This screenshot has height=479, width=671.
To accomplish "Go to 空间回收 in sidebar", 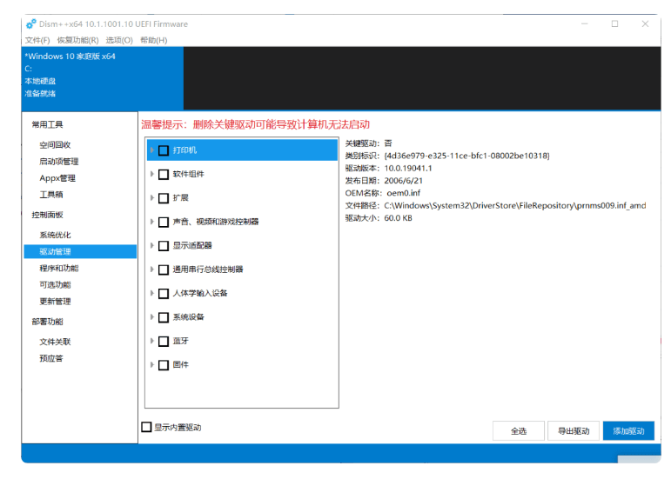I will (x=55, y=145).
